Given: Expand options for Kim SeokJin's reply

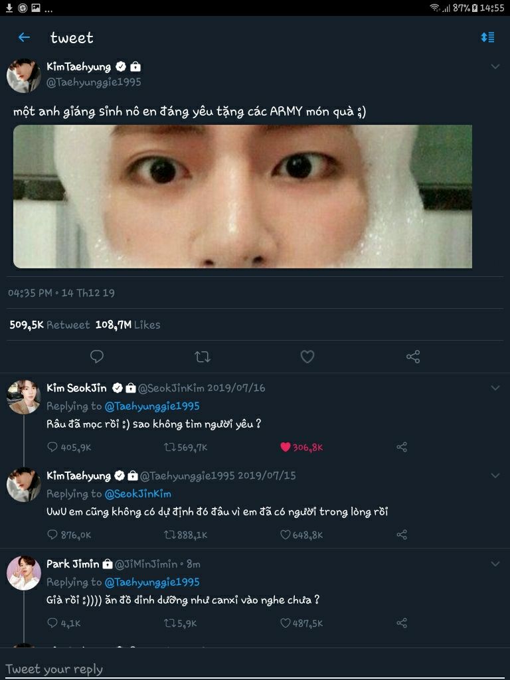Looking at the screenshot, I should (x=495, y=388).
